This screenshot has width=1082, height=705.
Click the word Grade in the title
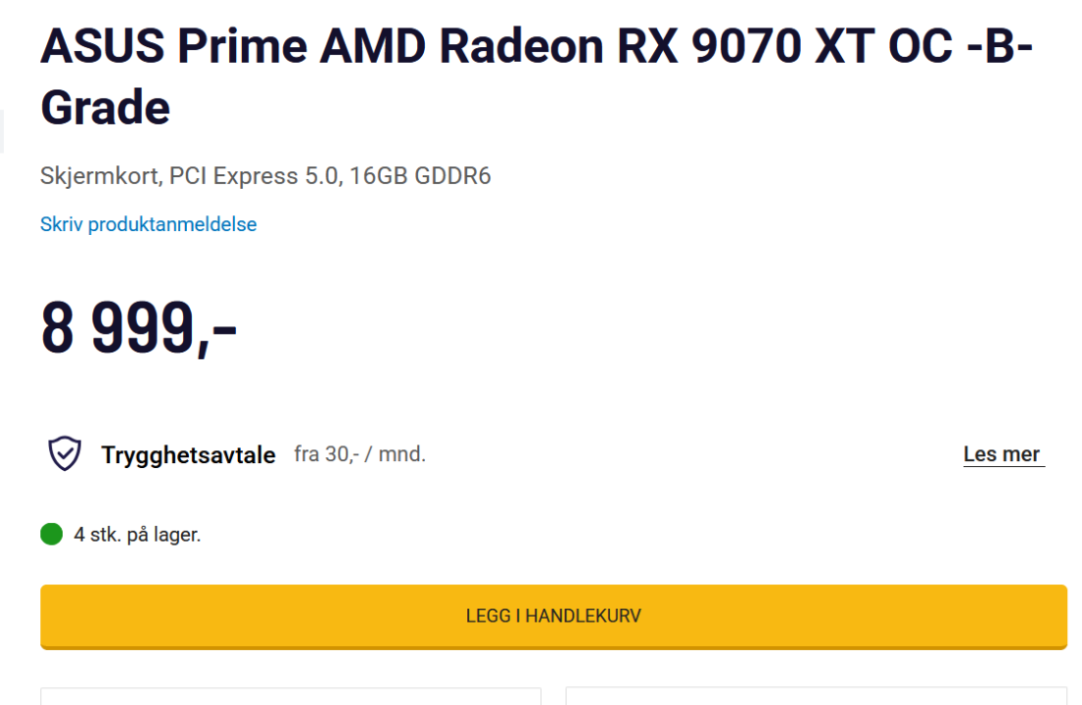(105, 106)
